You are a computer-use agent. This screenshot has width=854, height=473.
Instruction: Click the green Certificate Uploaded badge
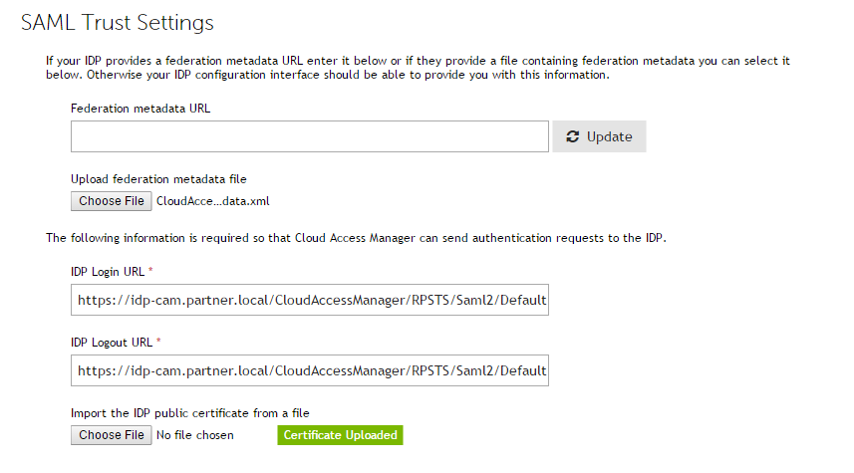[x=340, y=435]
